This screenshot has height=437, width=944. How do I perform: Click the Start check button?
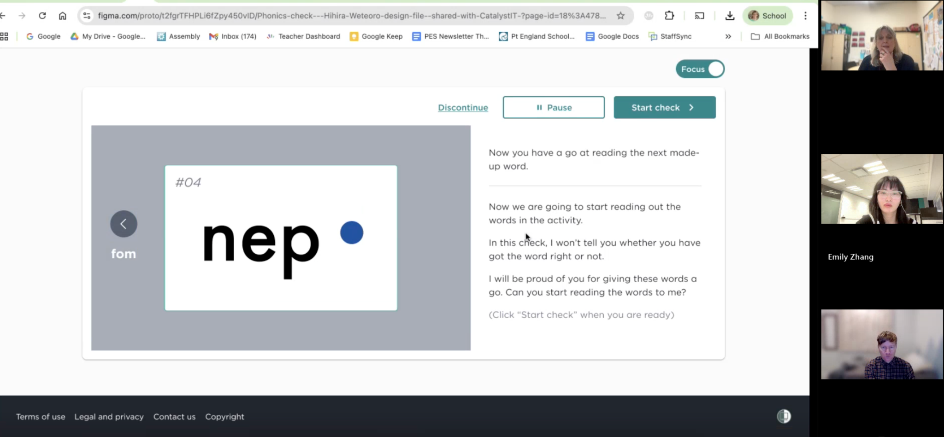[664, 107]
